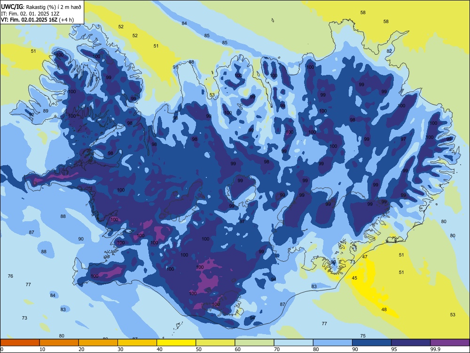Select the amber 30–40 legend swatch

pos(137,343)
